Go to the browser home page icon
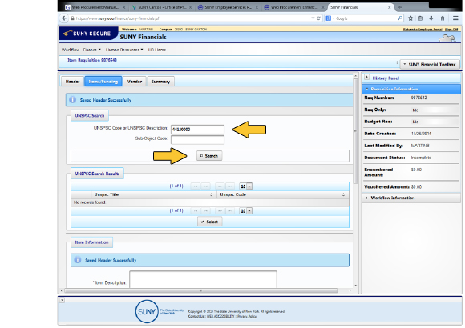 pyautogui.click(x=443, y=18)
